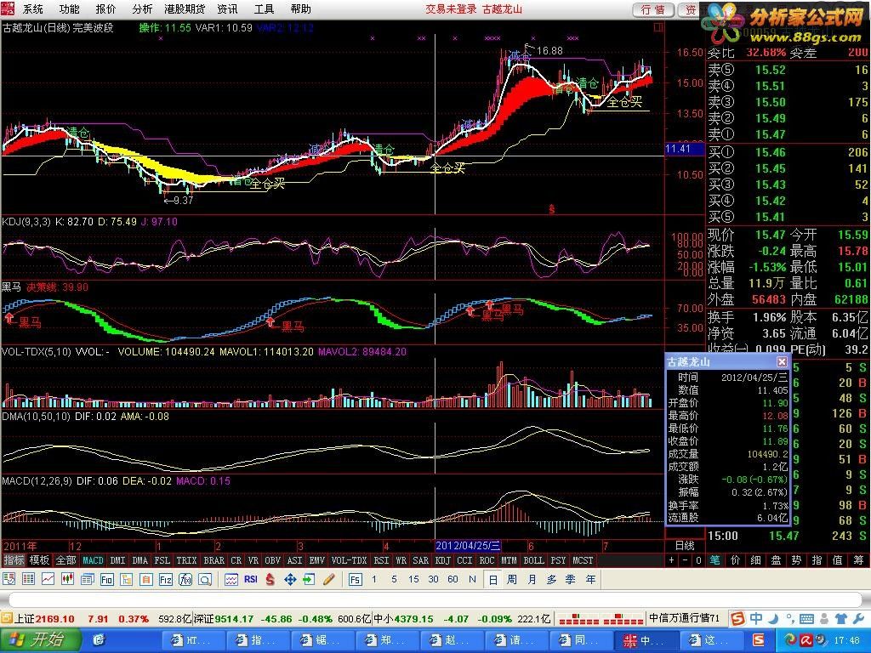Open the HT... taskbar window
This screenshot has height=653, width=871.
(x=192, y=640)
